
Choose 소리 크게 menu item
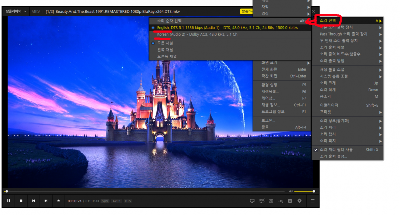click(347, 83)
